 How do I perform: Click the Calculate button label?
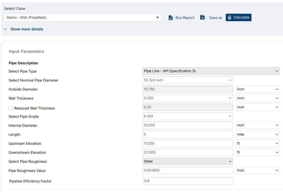(x=241, y=17)
